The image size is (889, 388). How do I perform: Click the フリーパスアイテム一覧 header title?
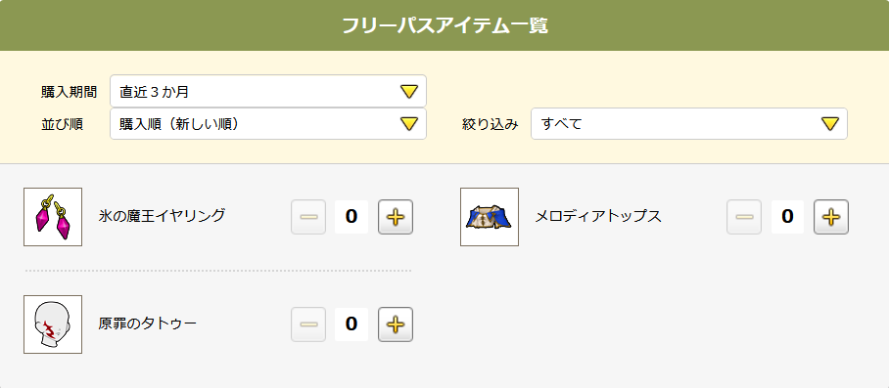click(445, 26)
